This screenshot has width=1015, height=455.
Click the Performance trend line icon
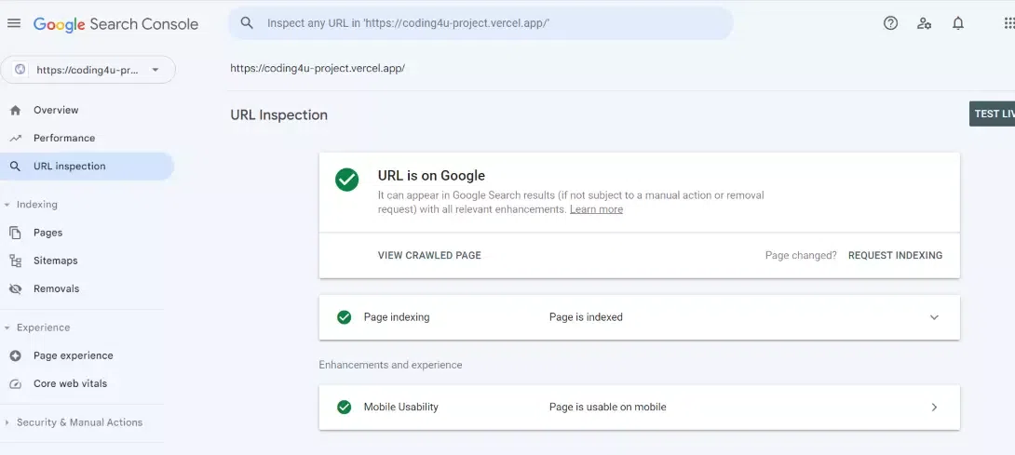click(x=15, y=138)
